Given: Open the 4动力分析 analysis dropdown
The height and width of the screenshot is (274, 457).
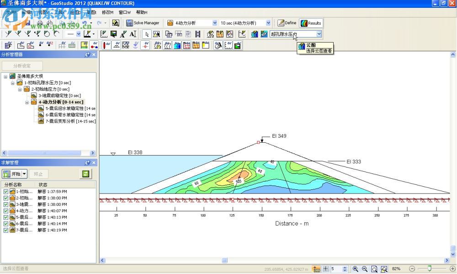Looking at the screenshot, I should tap(216, 22).
